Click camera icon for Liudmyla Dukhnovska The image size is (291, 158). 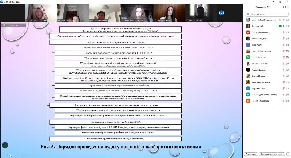(288, 51)
